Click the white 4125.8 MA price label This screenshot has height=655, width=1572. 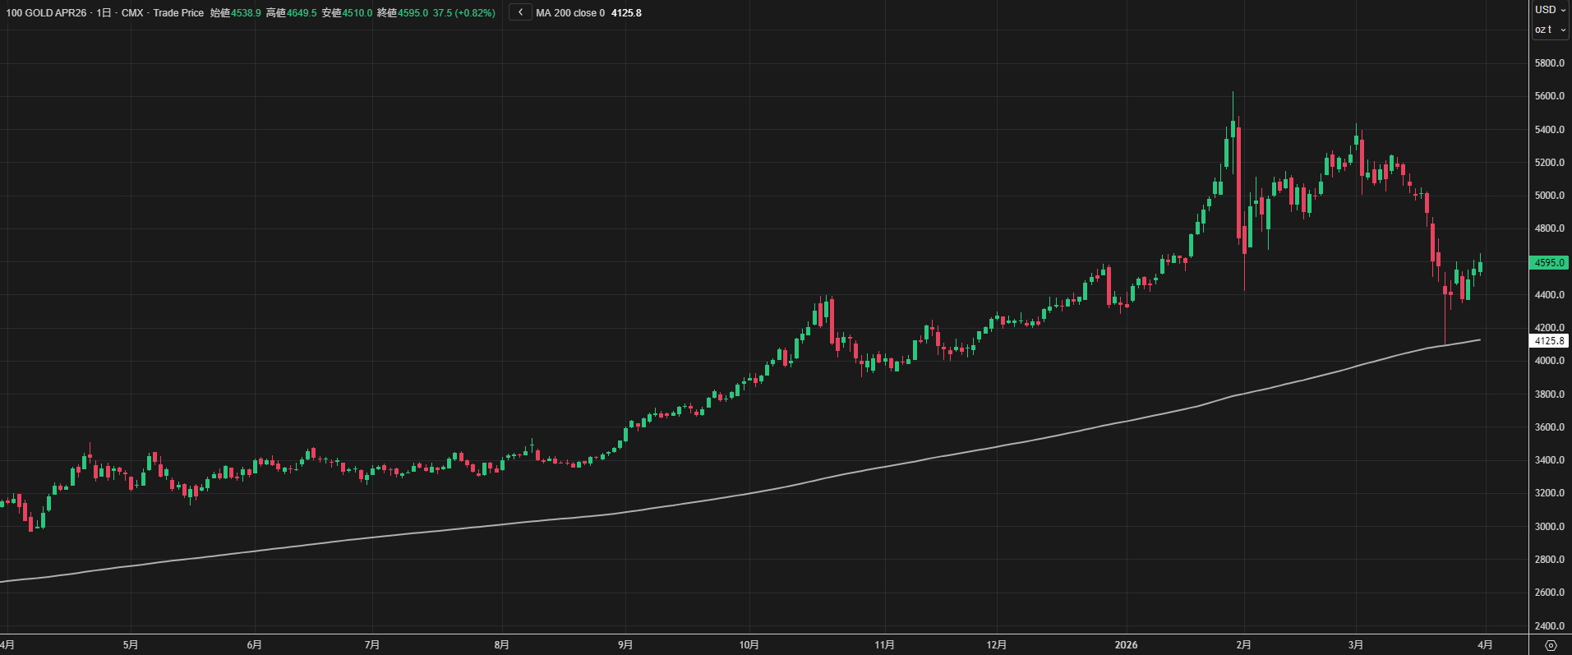click(1549, 341)
